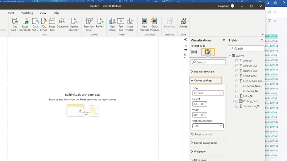Create a Quick measure

tap(155, 25)
